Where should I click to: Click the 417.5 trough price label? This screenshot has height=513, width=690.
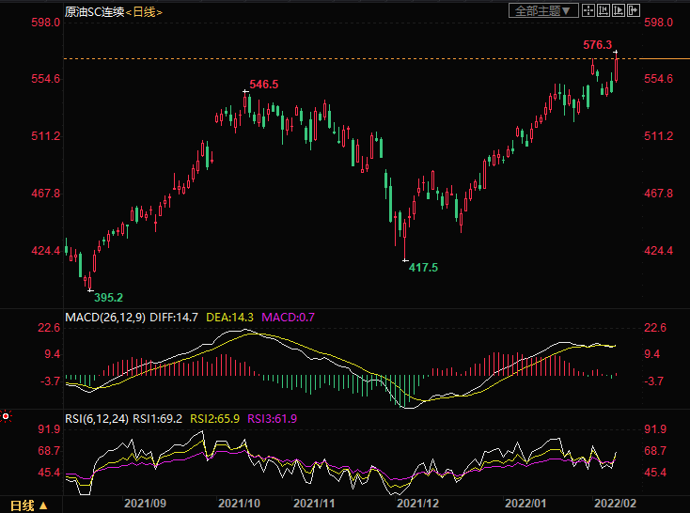click(x=423, y=268)
